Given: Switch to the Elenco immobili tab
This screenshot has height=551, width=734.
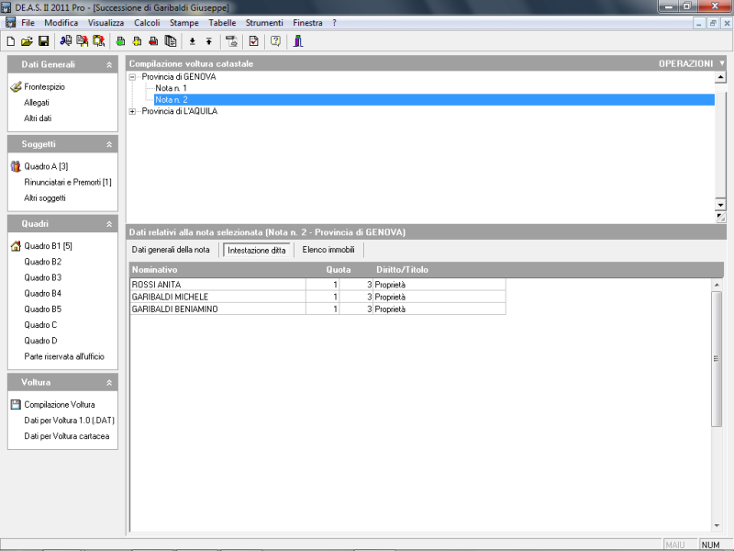Looking at the screenshot, I should pos(328,250).
